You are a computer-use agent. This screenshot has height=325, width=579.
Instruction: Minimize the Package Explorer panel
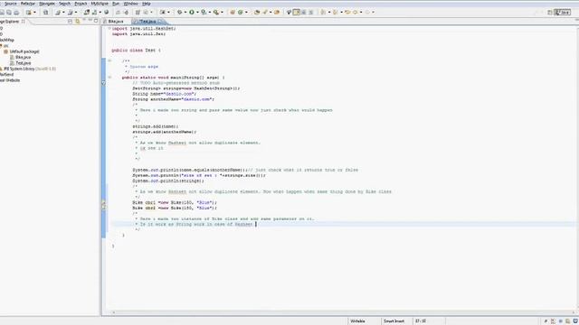click(x=90, y=21)
